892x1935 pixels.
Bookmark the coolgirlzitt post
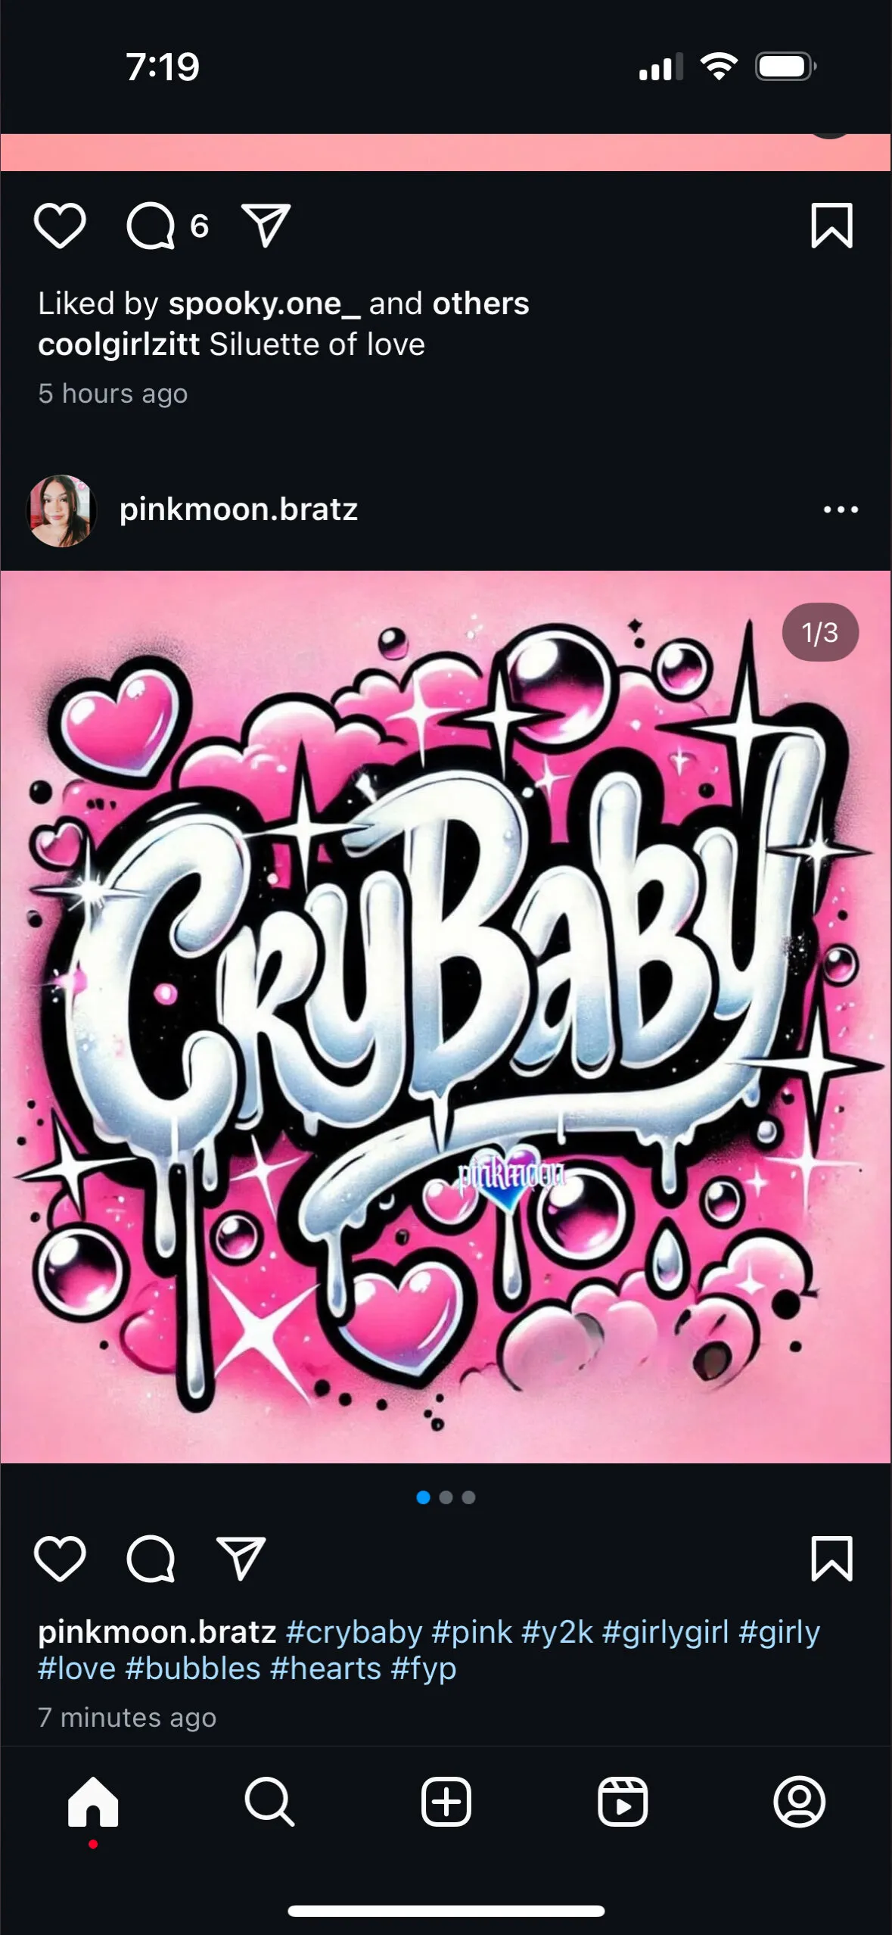(x=831, y=225)
